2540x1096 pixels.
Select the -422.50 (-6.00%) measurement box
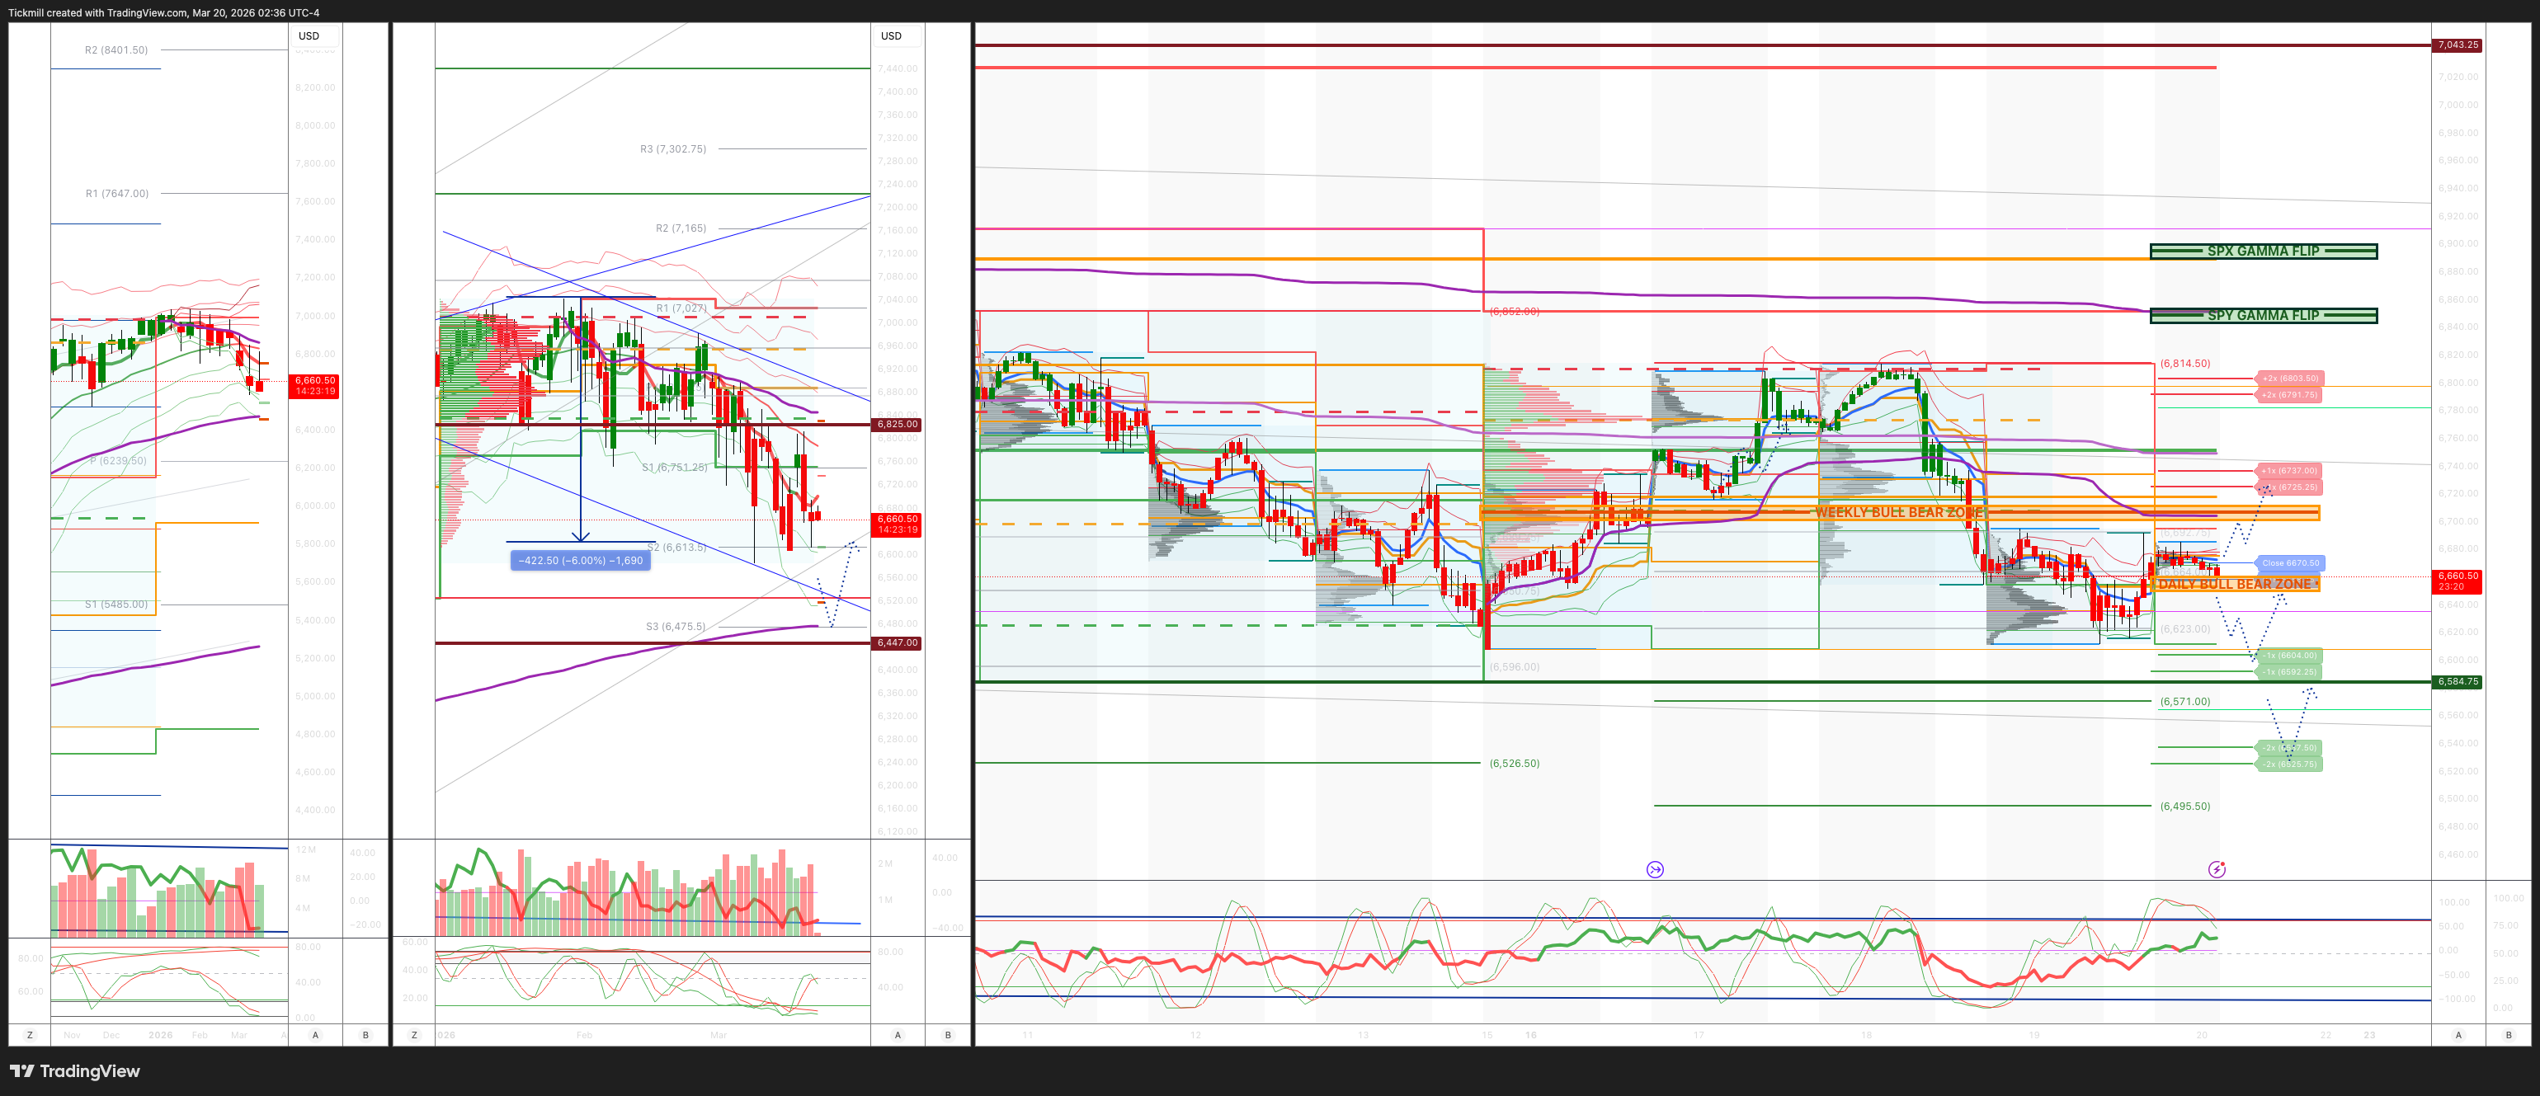580,561
